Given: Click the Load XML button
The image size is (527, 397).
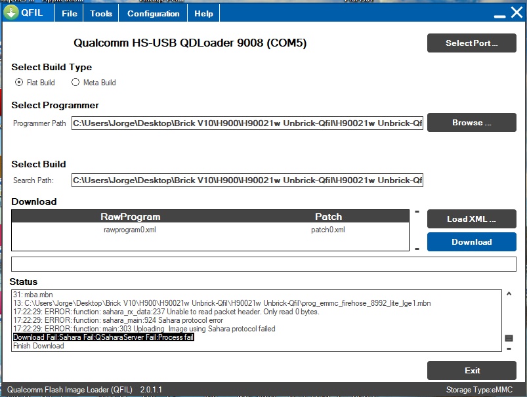Looking at the screenshot, I should click(x=472, y=219).
